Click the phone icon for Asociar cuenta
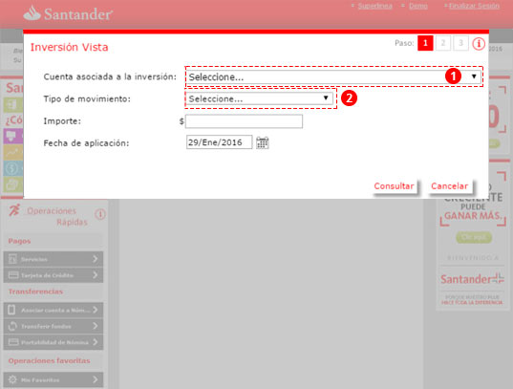The height and width of the screenshot is (389, 513). 11,310
